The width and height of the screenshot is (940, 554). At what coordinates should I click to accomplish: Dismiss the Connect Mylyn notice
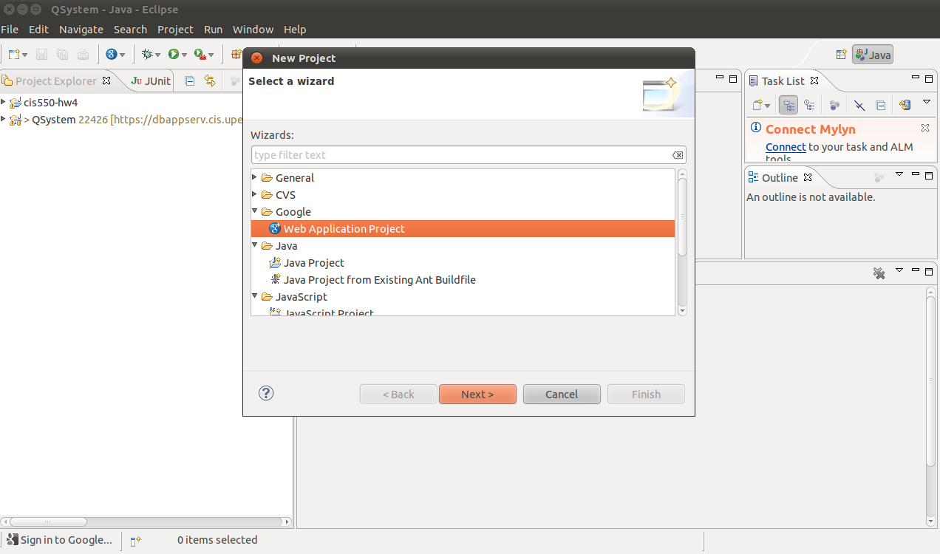[x=925, y=129]
